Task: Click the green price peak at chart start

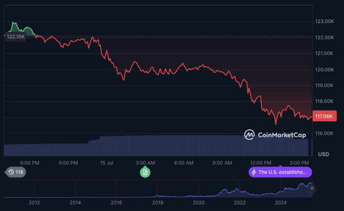Action: [14, 24]
